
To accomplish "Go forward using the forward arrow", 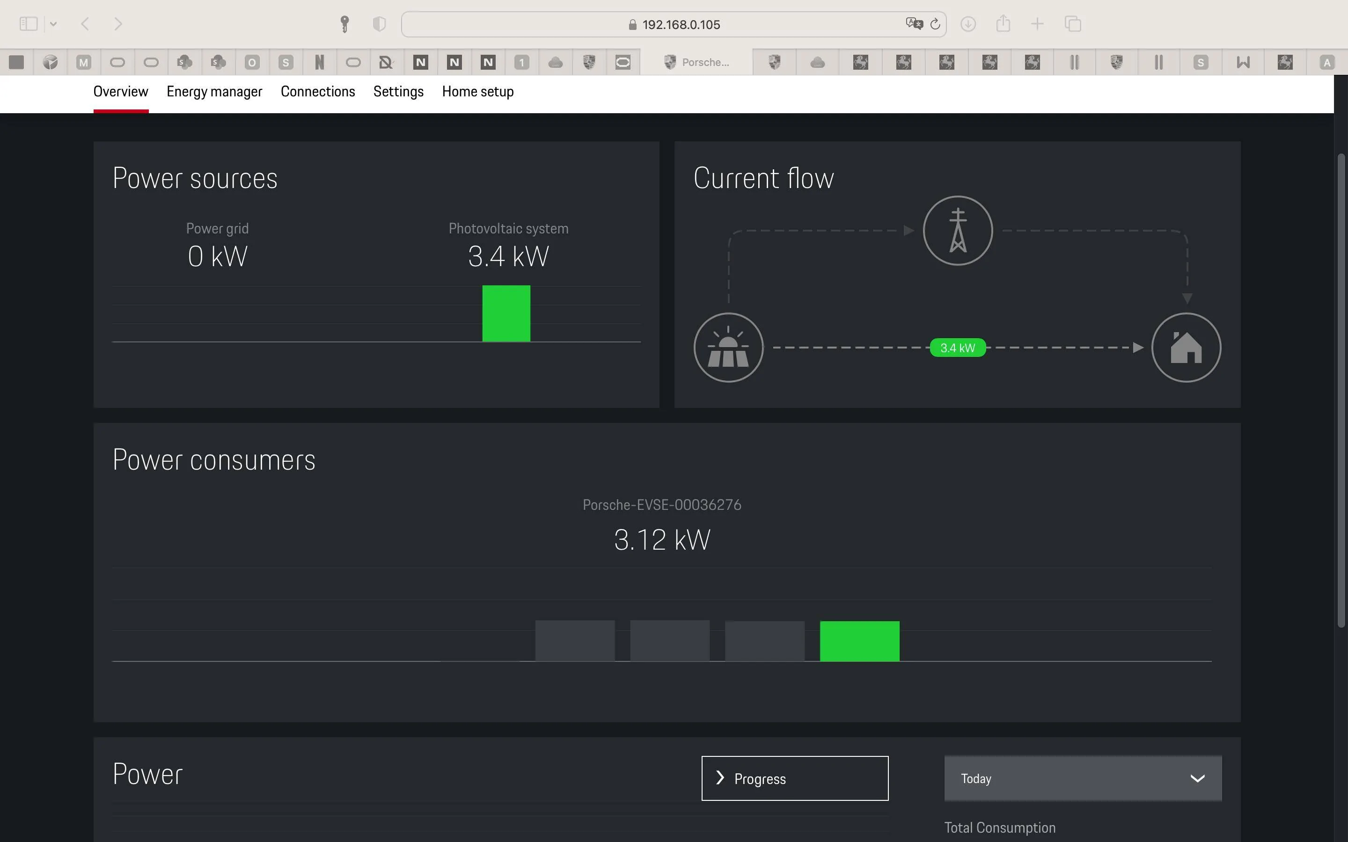I will [118, 24].
